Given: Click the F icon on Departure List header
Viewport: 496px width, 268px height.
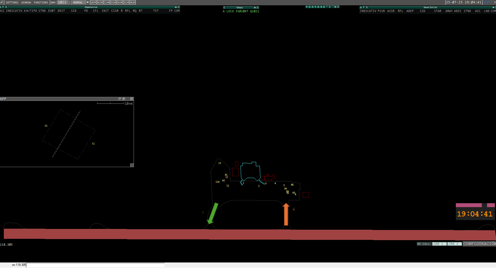Looking at the screenshot, I should (x=3, y=7).
